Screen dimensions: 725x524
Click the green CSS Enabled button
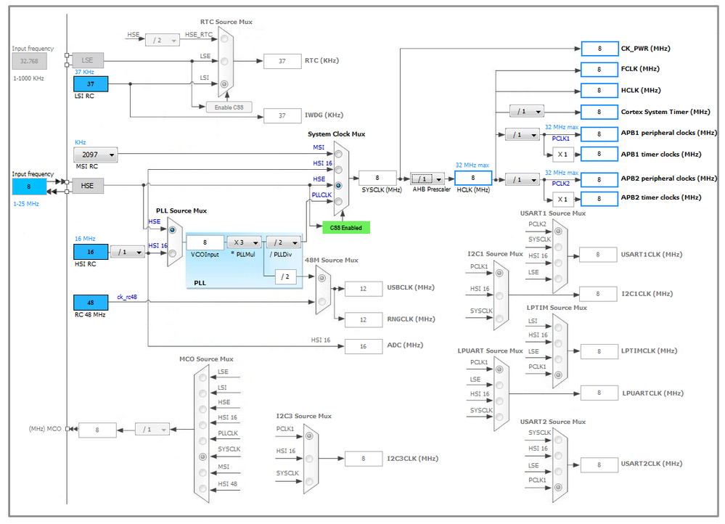tap(346, 228)
